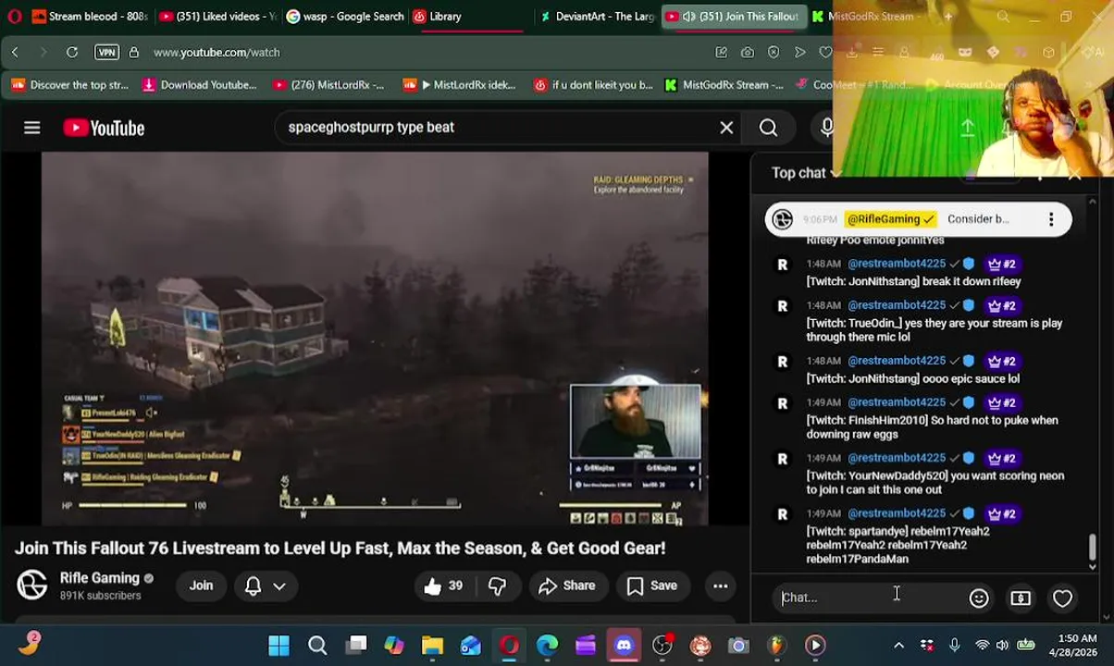Open FL Studio fruit icon on taskbar
The image size is (1114, 666).
(x=776, y=645)
